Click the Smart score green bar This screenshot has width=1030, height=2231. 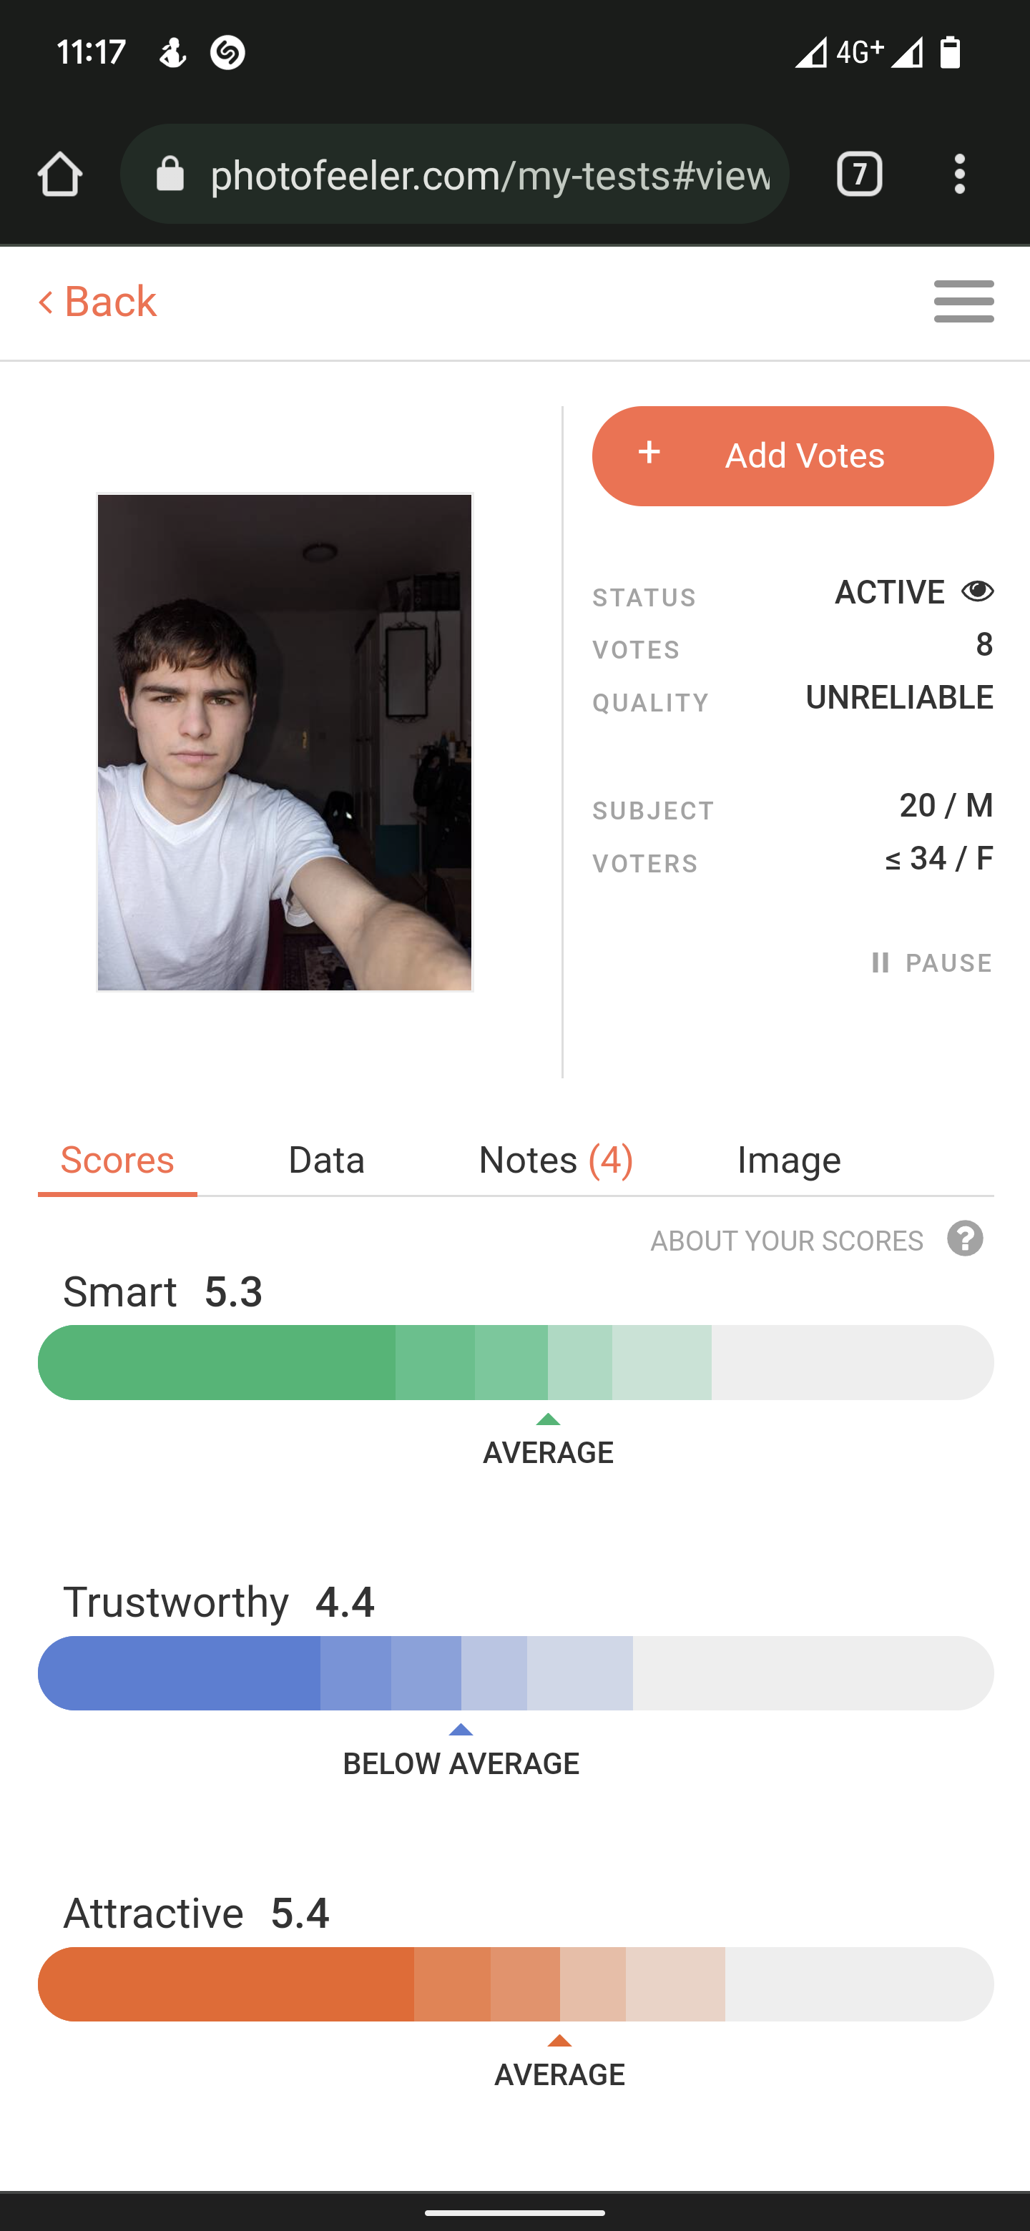tap(516, 1362)
